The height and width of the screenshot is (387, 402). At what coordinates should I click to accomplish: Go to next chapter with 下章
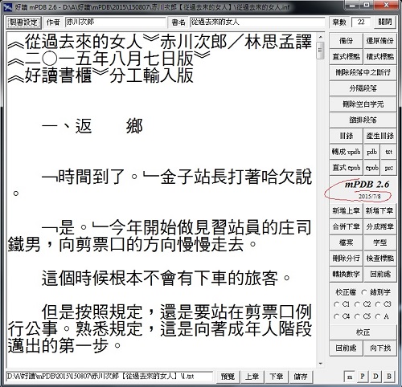(277, 377)
